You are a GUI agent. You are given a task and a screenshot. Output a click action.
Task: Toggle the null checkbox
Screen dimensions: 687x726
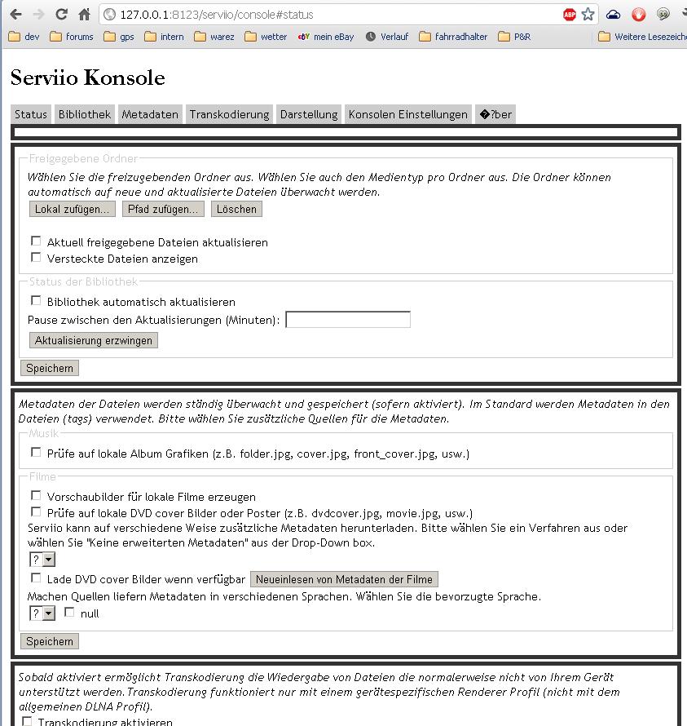click(x=69, y=612)
